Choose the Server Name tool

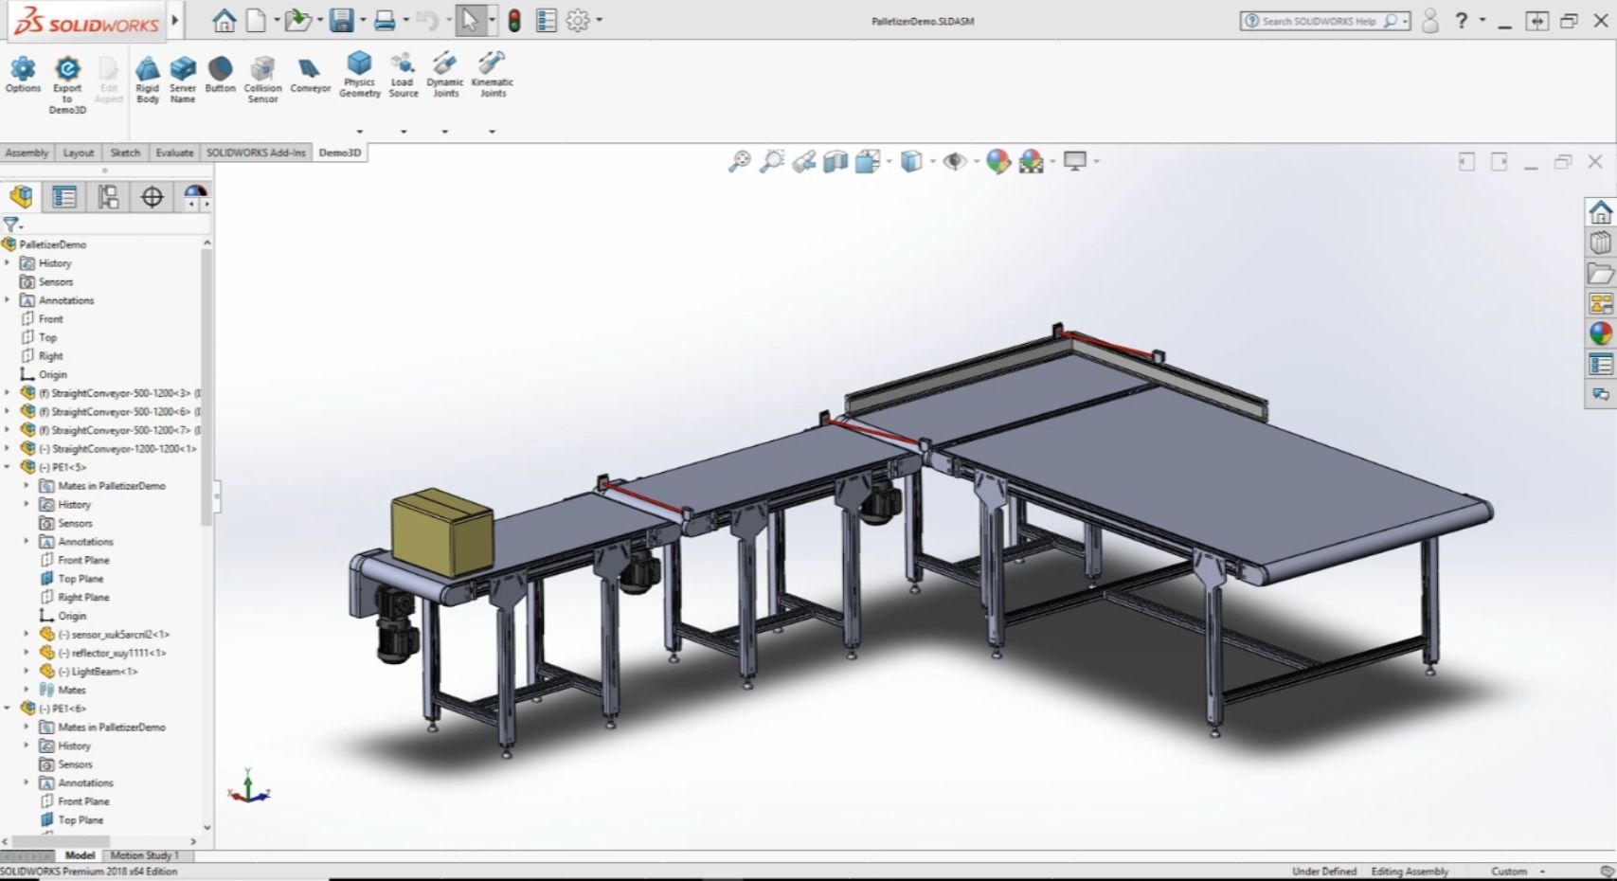click(183, 81)
